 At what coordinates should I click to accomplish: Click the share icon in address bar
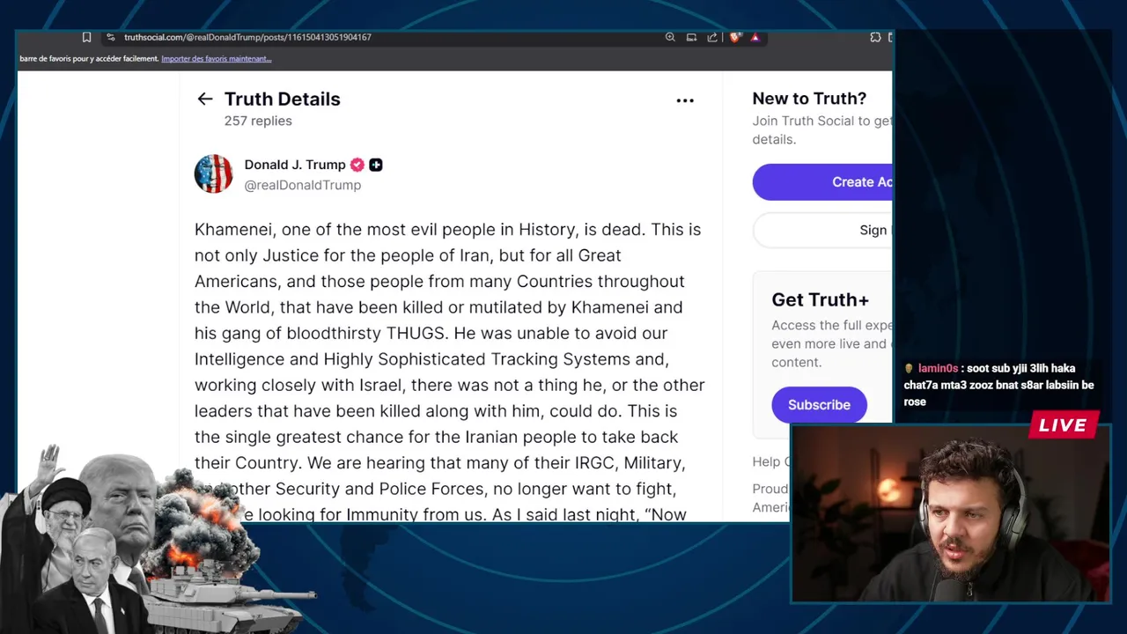tap(711, 37)
